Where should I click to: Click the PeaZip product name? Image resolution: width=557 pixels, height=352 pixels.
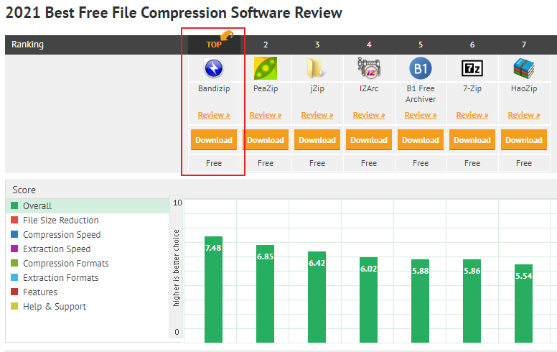pos(266,88)
